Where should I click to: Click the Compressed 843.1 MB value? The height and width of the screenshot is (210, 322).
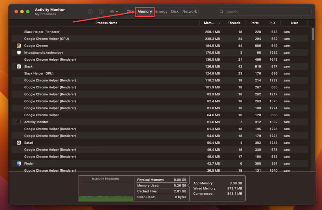(235, 194)
